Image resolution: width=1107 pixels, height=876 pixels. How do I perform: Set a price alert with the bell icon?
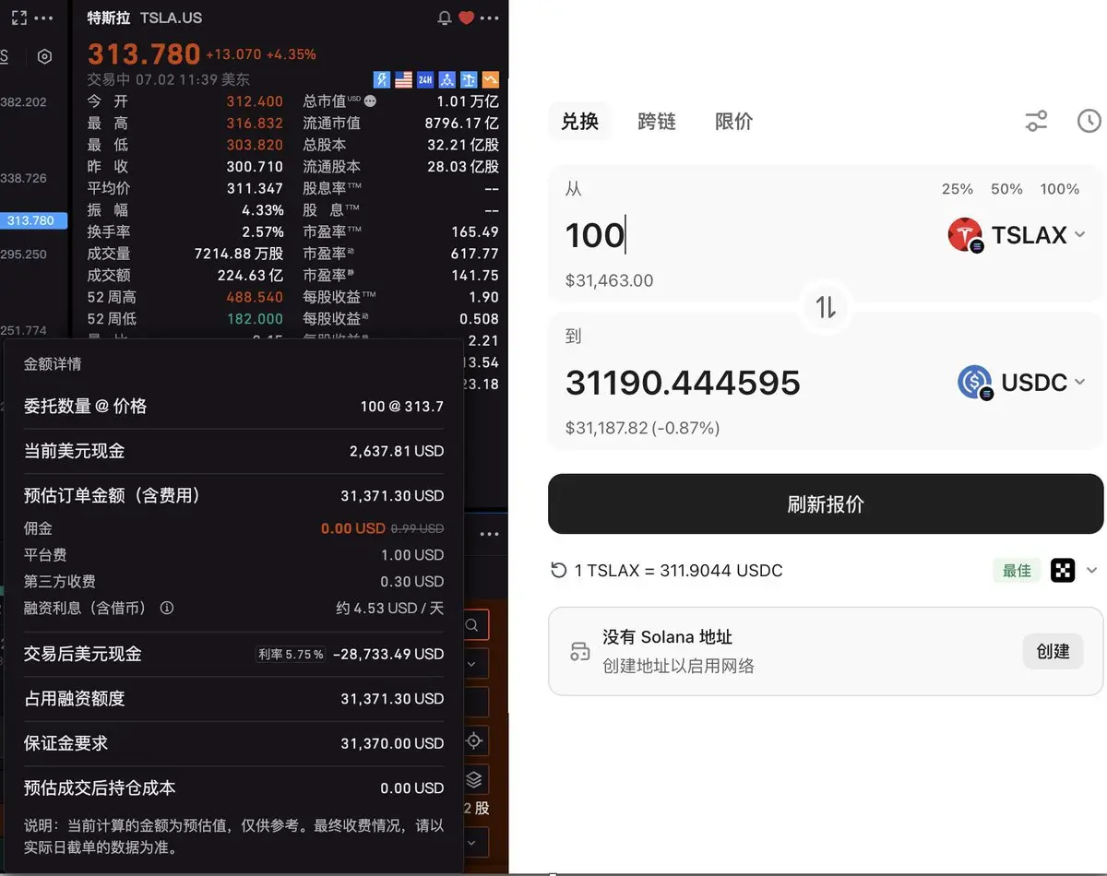click(x=445, y=18)
